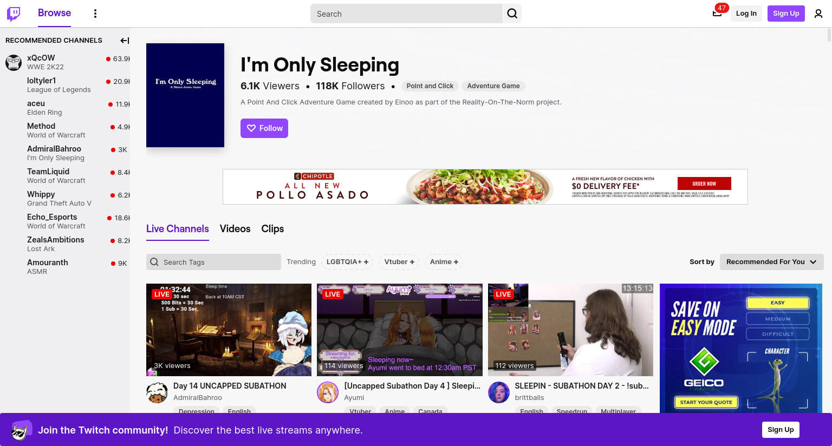Open Echo_Esports in recommended channels
832x446 pixels.
65,221
